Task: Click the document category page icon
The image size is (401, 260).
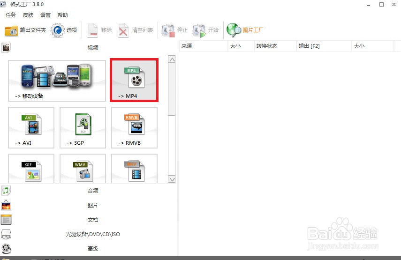Action: point(6,220)
